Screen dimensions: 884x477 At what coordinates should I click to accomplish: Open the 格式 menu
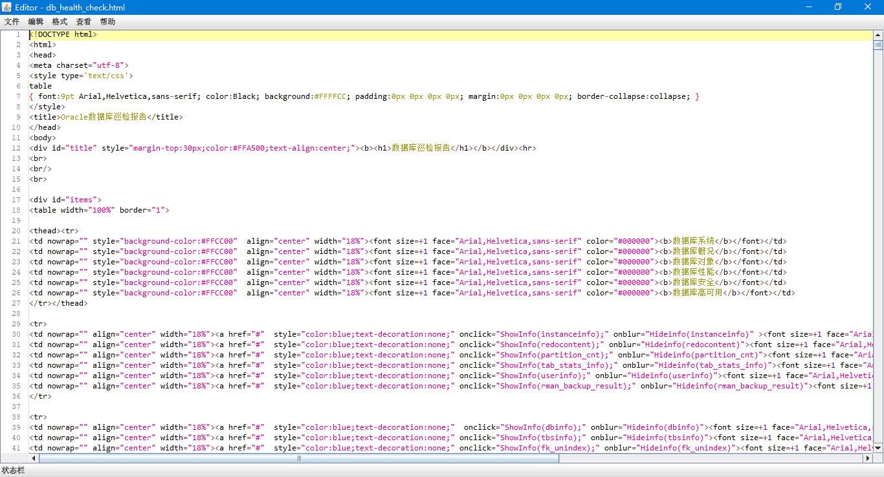click(60, 21)
